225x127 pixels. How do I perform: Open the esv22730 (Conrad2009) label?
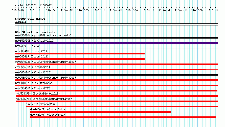coord(42,104)
